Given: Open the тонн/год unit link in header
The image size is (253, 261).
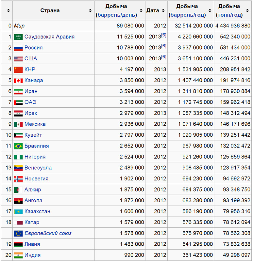Looking at the screenshot, I should (x=229, y=15).
